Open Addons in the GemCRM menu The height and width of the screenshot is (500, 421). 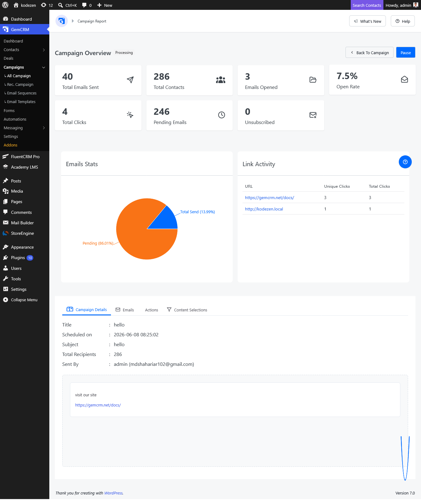tap(10, 145)
